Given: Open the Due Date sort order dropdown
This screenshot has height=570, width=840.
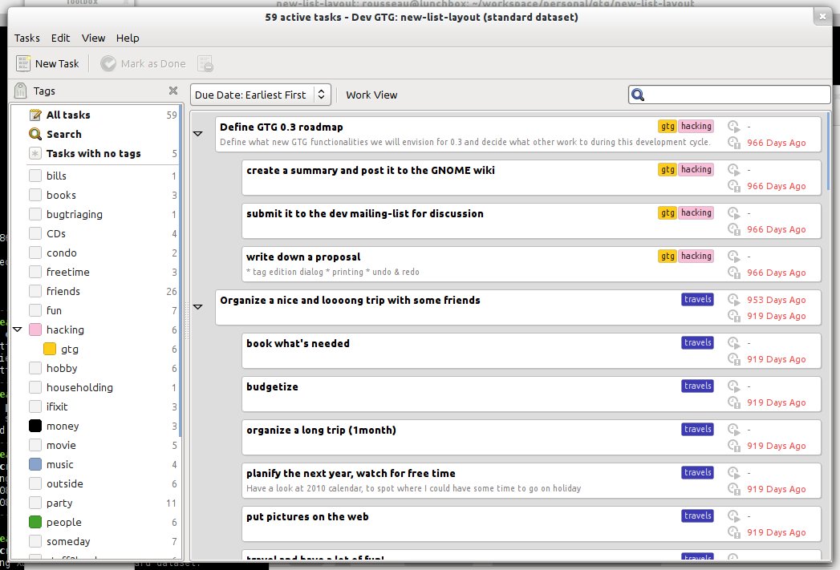Looking at the screenshot, I should pos(261,95).
